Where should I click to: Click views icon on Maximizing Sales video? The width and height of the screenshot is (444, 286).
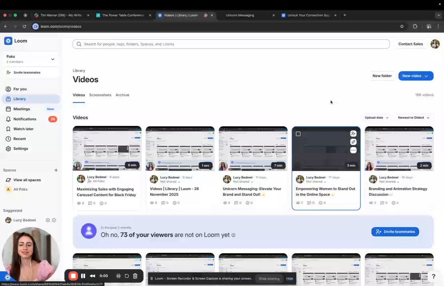coord(79,203)
